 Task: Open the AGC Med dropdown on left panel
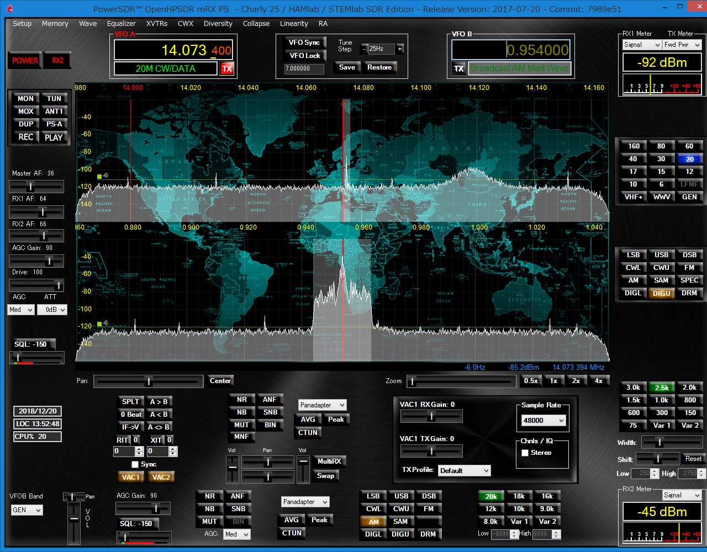[x=21, y=310]
